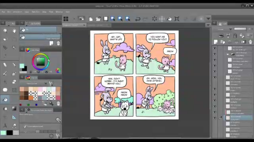Open Tool property wrench settings at panel bottom
The width and height of the screenshot is (254, 142).
(58, 136)
